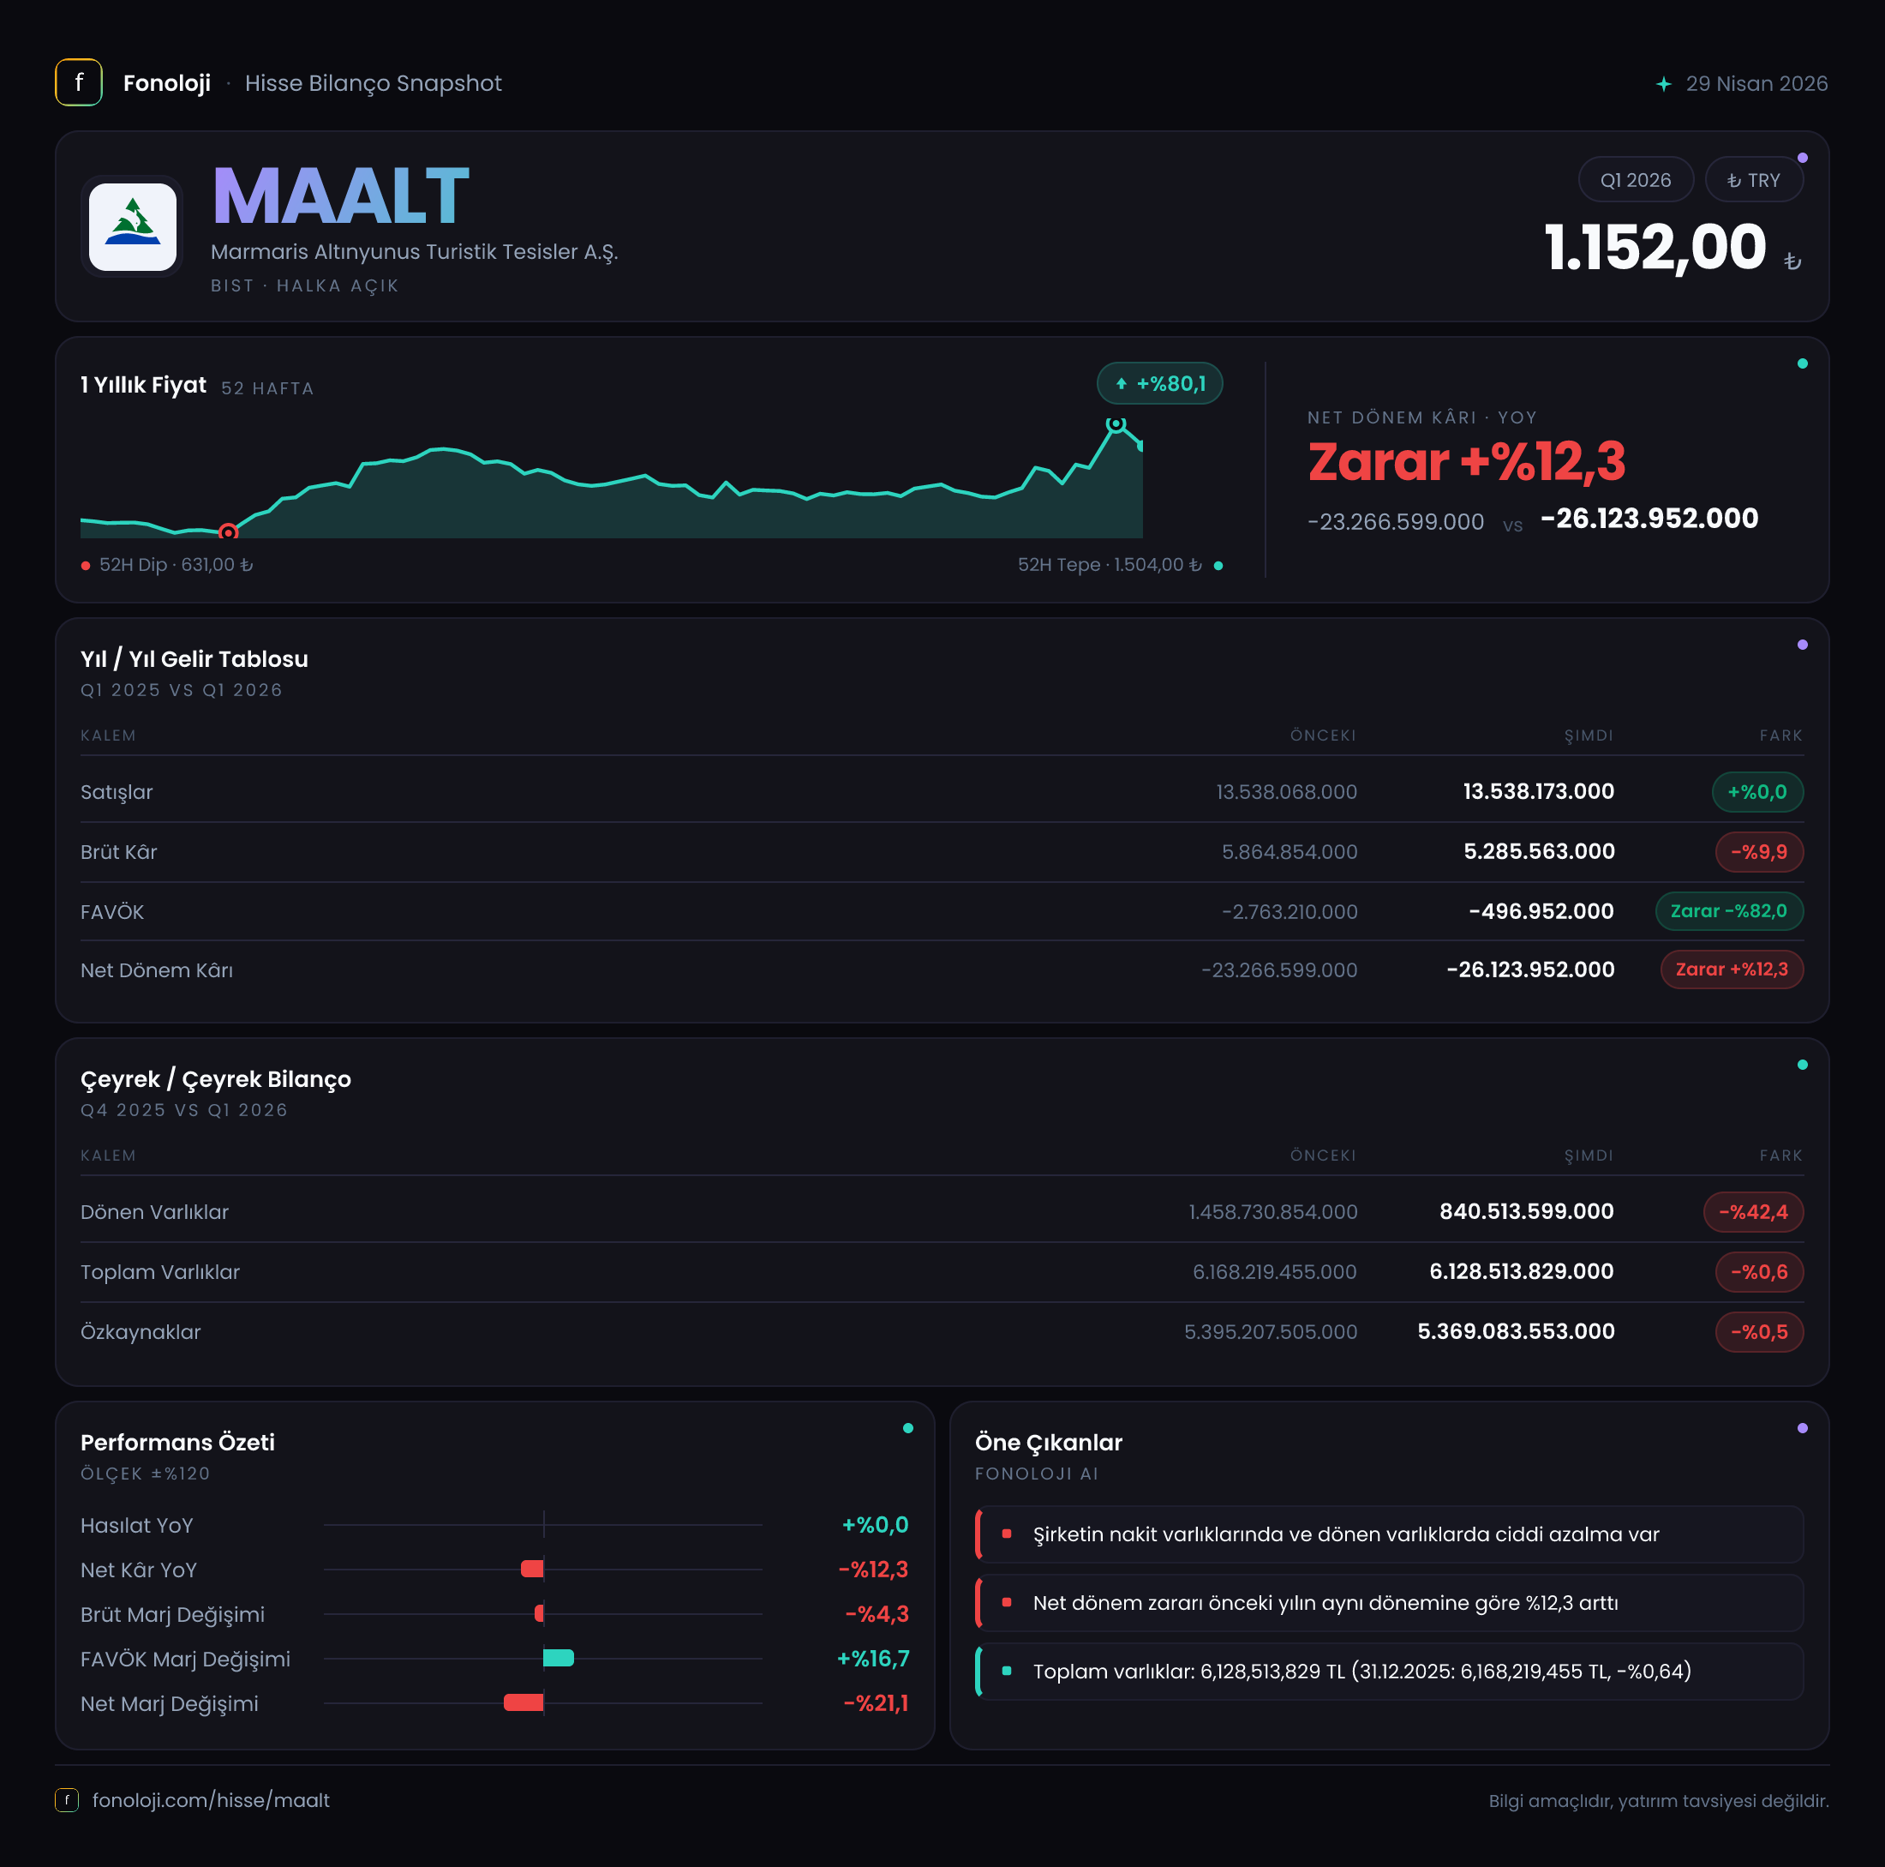Click the -%0,6 badge for Toplam Varlıklar

(1759, 1271)
